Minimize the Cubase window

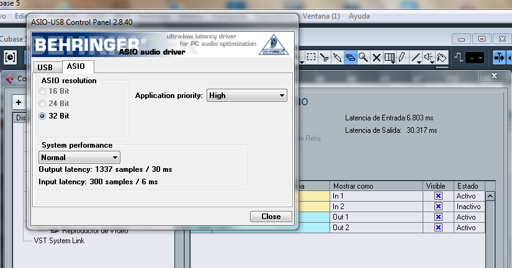(x=461, y=39)
